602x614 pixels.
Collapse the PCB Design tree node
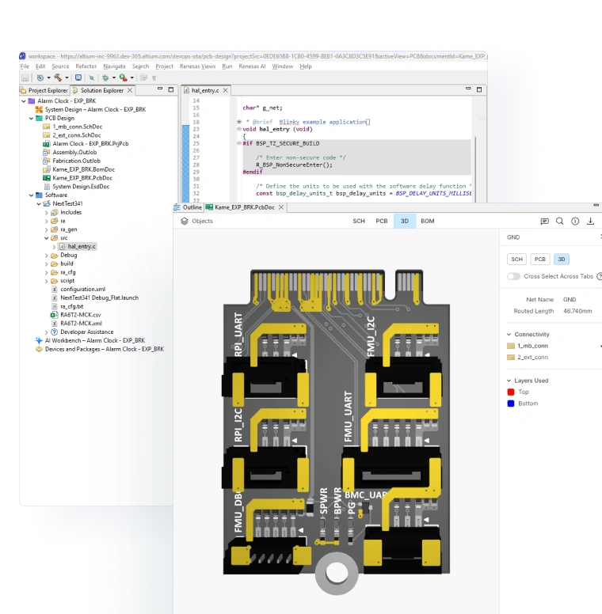point(32,118)
